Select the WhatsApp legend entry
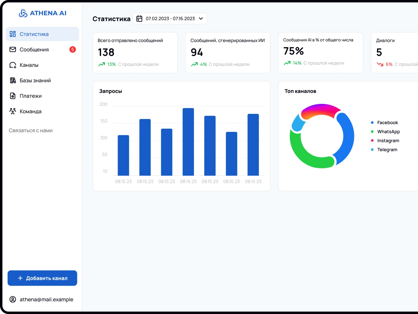This screenshot has height=314, width=418. [388, 132]
